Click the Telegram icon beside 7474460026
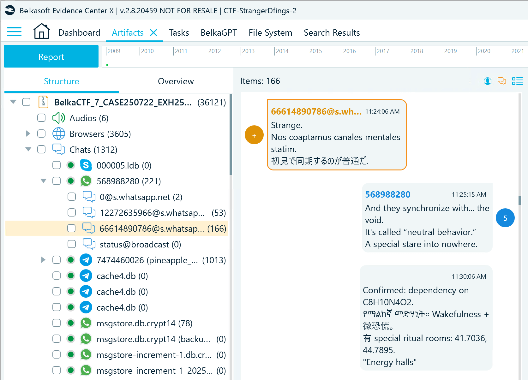This screenshot has width=528, height=380. [x=86, y=260]
